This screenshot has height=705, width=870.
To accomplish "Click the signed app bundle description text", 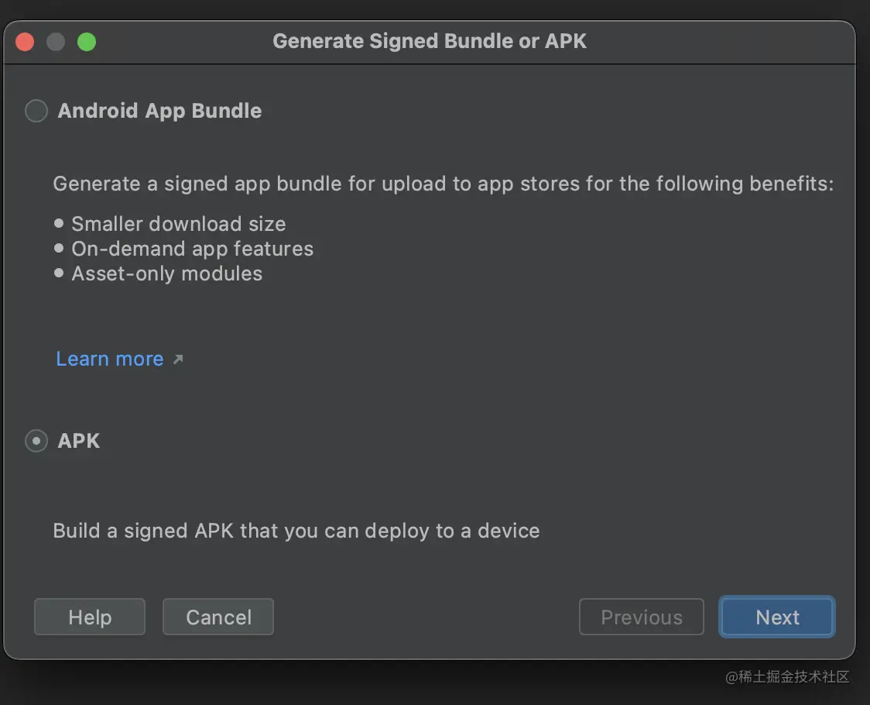I will [443, 184].
